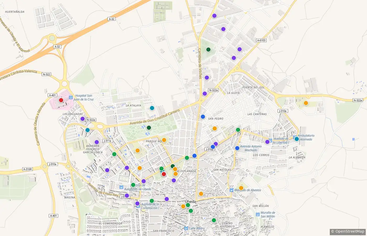Select the orange marker at Mercado de Abastos
This screenshot has height=236, width=367.
241,188
